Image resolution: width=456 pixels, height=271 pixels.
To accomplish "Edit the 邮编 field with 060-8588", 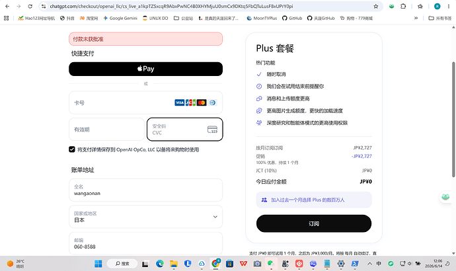I will (145, 244).
